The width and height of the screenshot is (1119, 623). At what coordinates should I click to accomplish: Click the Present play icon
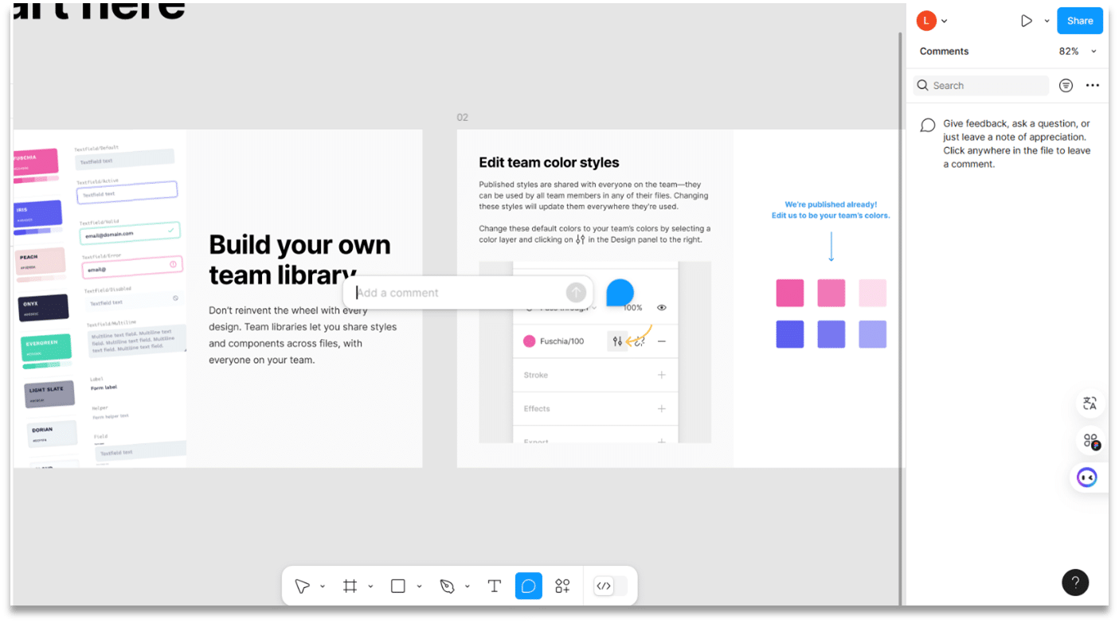coord(1027,21)
